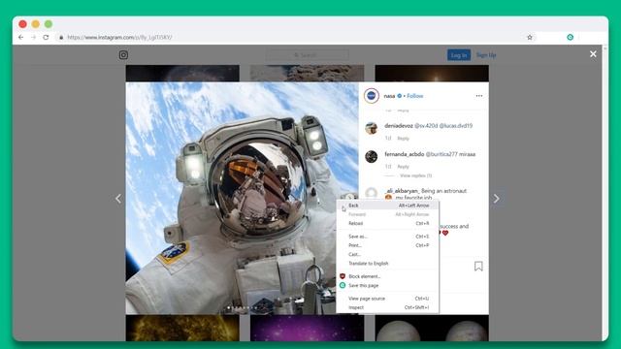Image resolution: width=621 pixels, height=349 pixels.
Task: Choose Back in context menu
Action: point(388,206)
